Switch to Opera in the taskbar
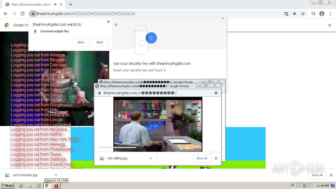336x189 pixels. 56,186
